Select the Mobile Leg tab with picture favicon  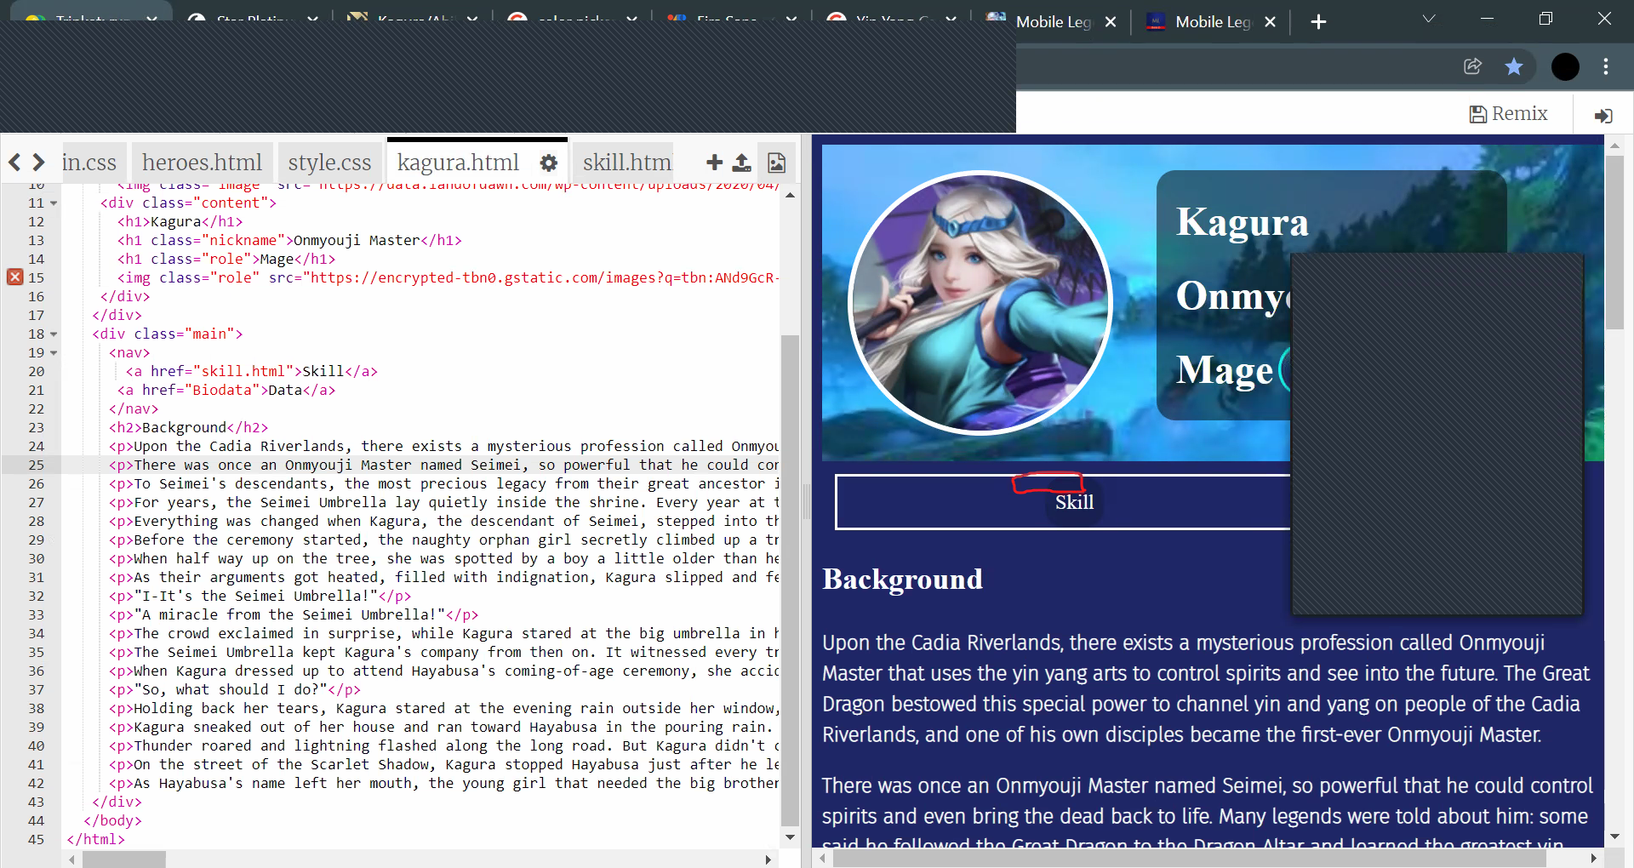point(1053,22)
